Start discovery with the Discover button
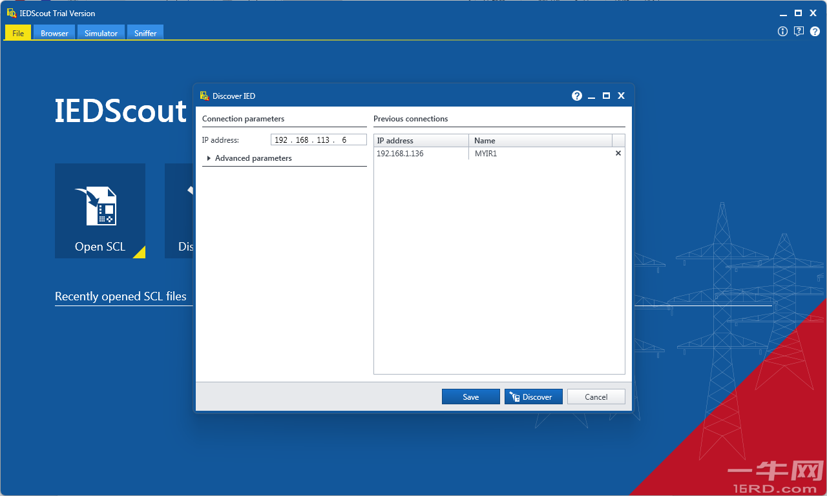 point(534,397)
